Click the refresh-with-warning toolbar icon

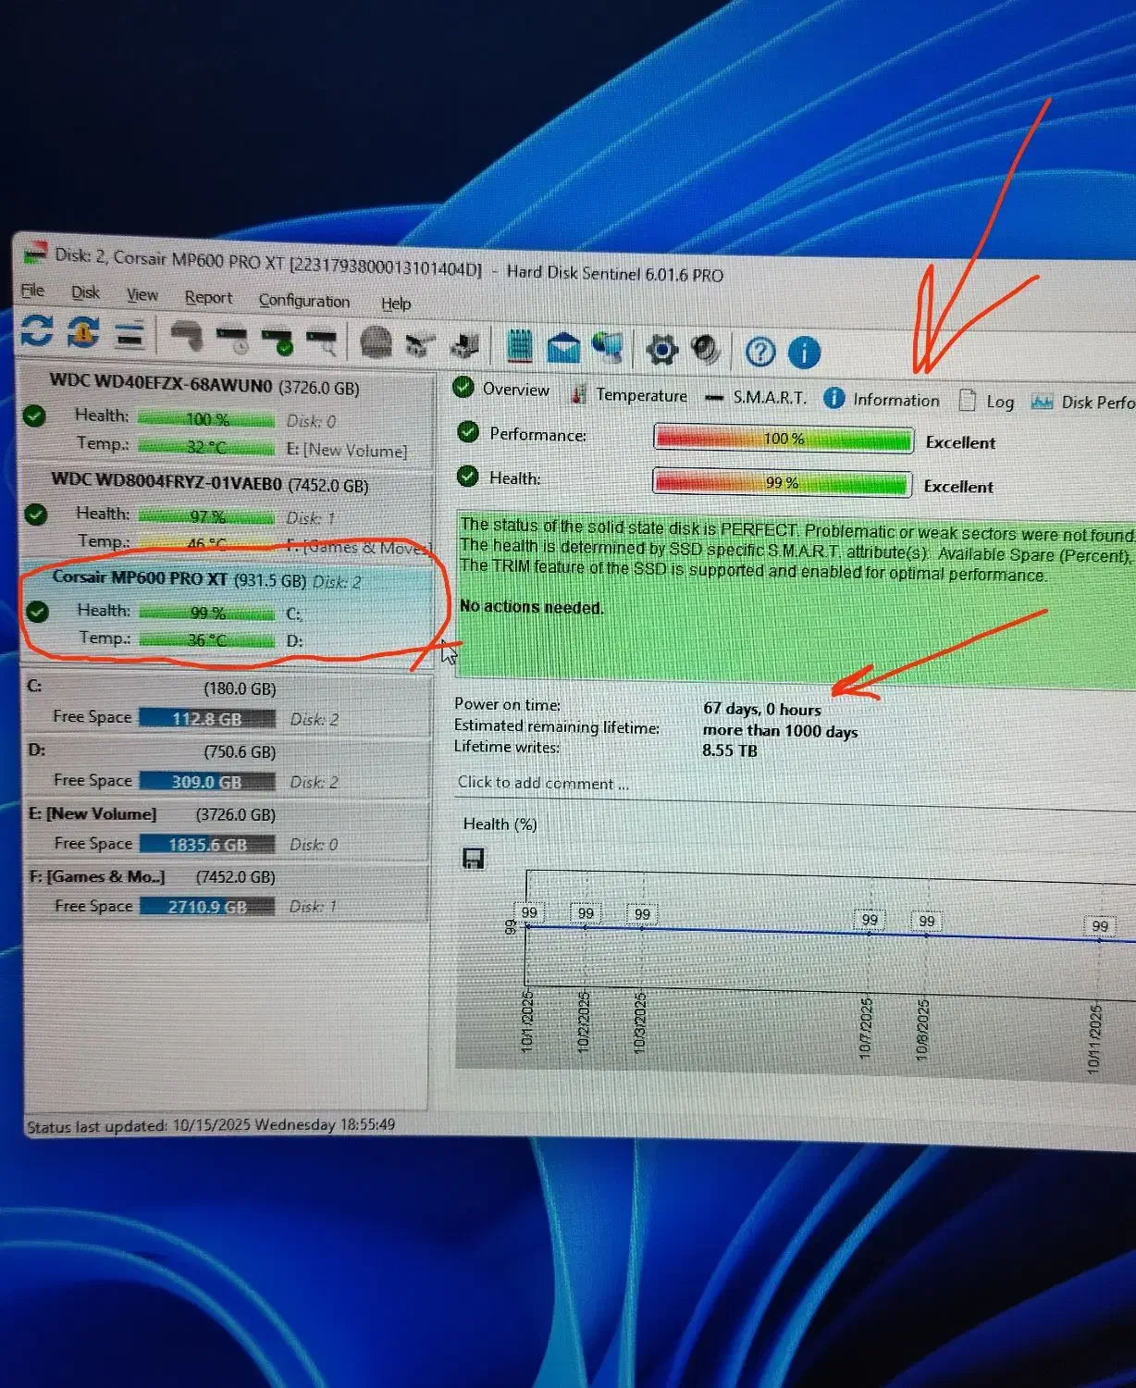point(83,332)
